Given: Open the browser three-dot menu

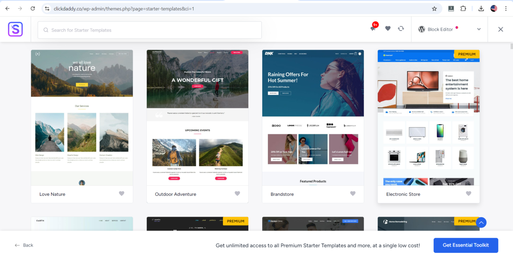Looking at the screenshot, I should point(506,9).
